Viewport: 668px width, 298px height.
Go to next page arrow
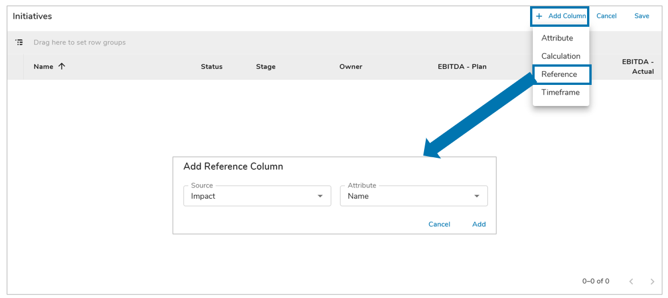tap(653, 281)
